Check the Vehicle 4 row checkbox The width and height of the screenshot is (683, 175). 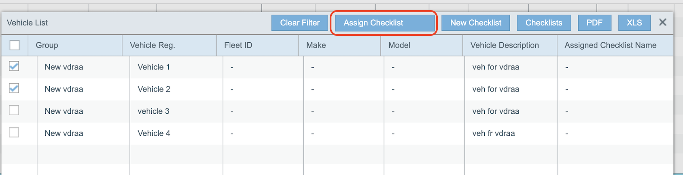pyautogui.click(x=14, y=133)
